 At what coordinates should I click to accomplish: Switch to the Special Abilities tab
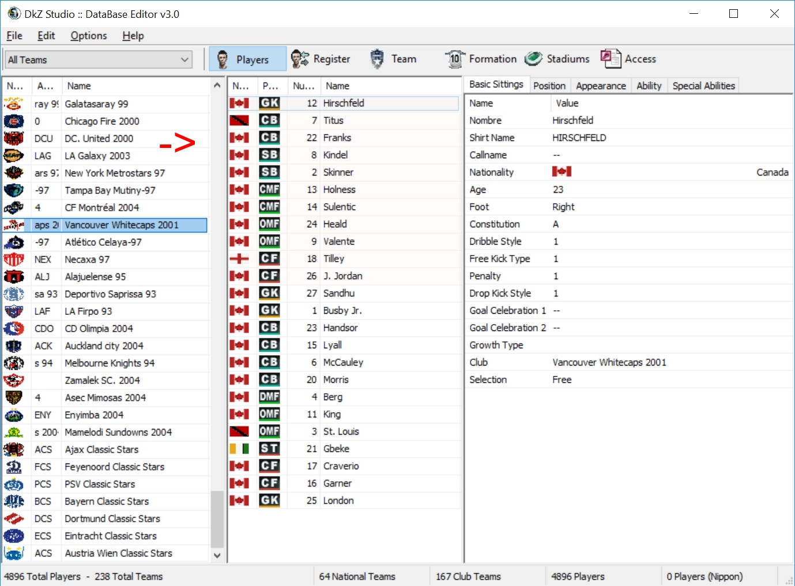point(703,86)
